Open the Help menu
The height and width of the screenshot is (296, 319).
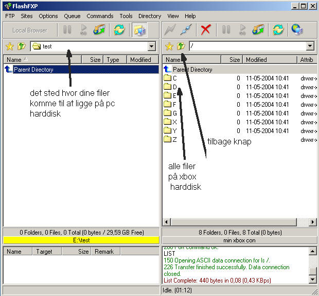[x=190, y=16]
